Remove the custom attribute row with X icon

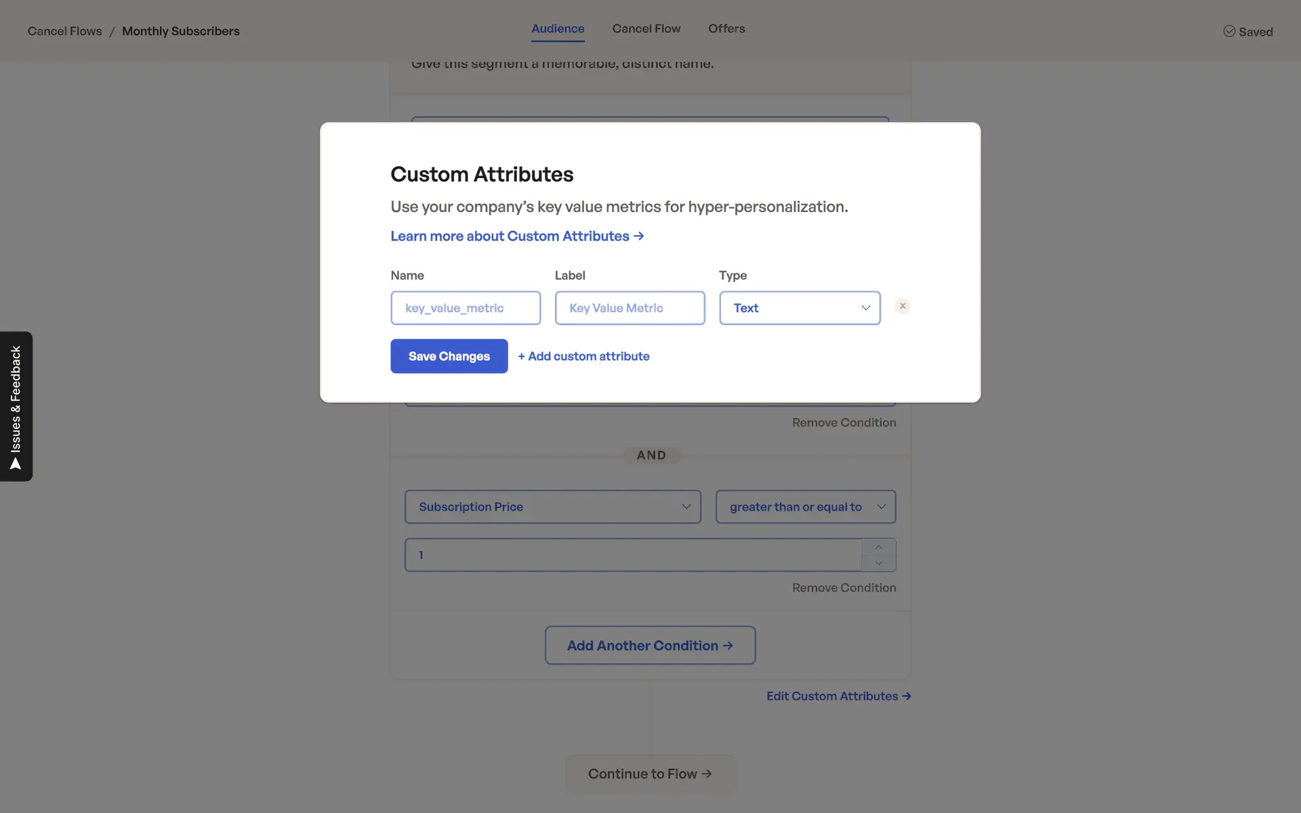click(x=902, y=306)
